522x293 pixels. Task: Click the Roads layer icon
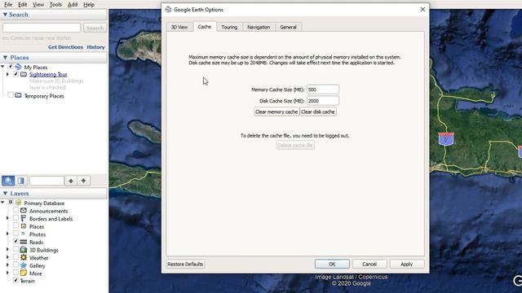tap(24, 242)
